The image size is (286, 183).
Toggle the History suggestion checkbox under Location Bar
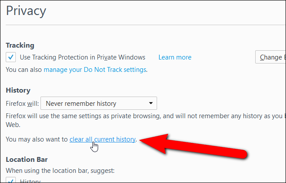tap(11, 180)
